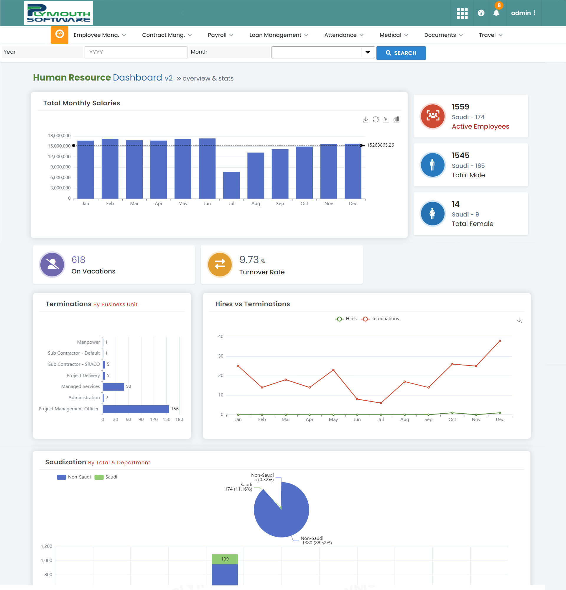
Task: Expand the Payroll dropdown menu
Action: pos(220,35)
